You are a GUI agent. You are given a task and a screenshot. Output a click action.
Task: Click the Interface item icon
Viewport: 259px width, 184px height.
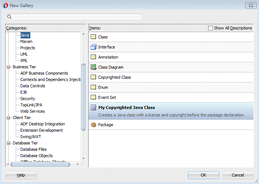(93, 47)
